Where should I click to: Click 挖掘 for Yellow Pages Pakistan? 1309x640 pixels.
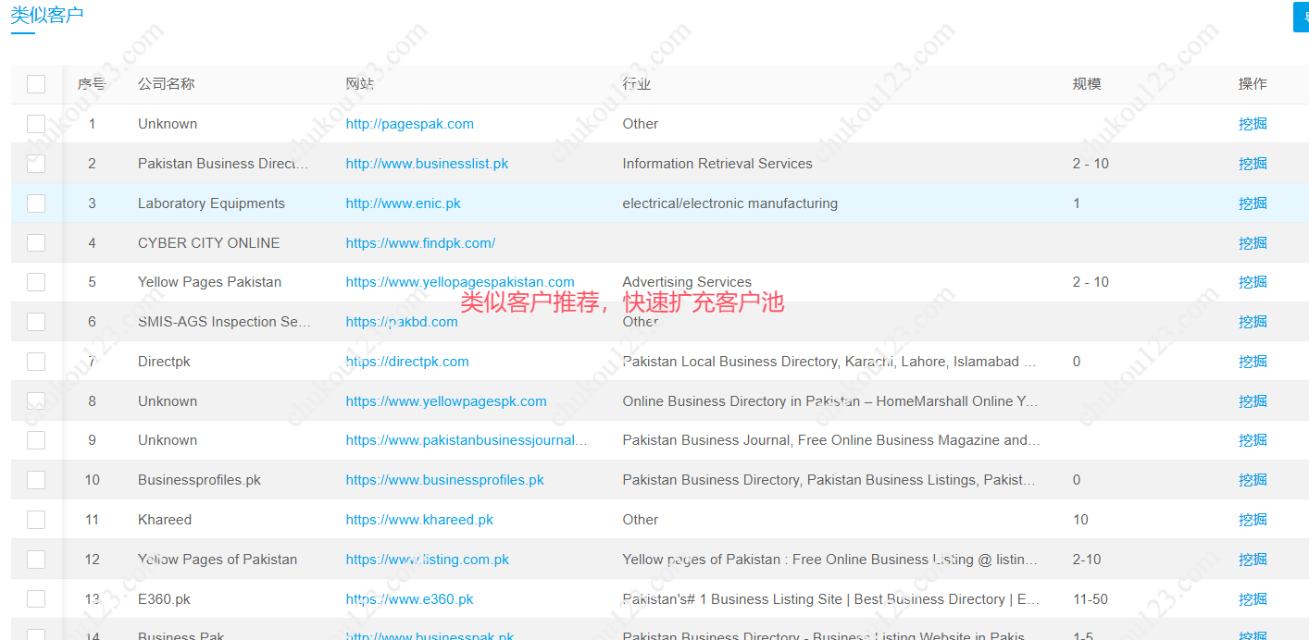(1253, 282)
